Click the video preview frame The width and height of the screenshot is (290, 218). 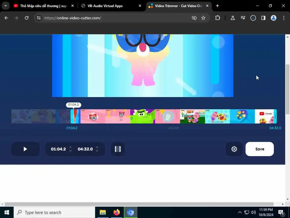pyautogui.click(x=143, y=66)
